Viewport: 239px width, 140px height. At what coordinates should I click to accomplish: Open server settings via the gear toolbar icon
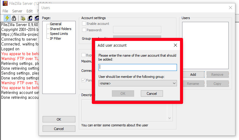point(23,18)
